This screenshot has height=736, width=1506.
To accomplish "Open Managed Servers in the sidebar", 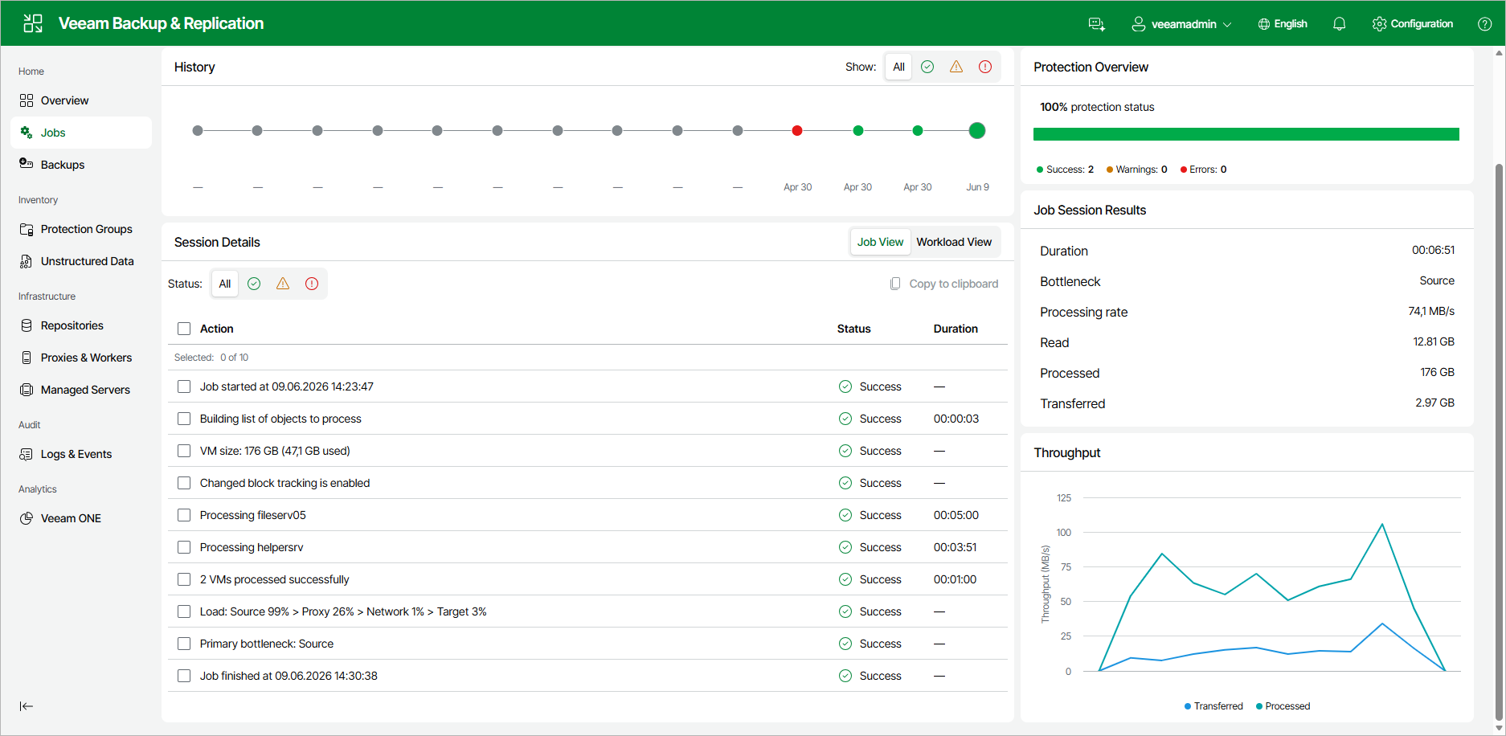I will tap(81, 390).
